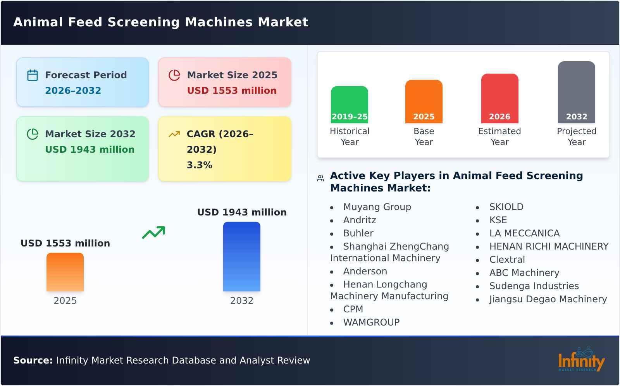Select the bullet next to SKIOLD

pyautogui.click(x=478, y=208)
